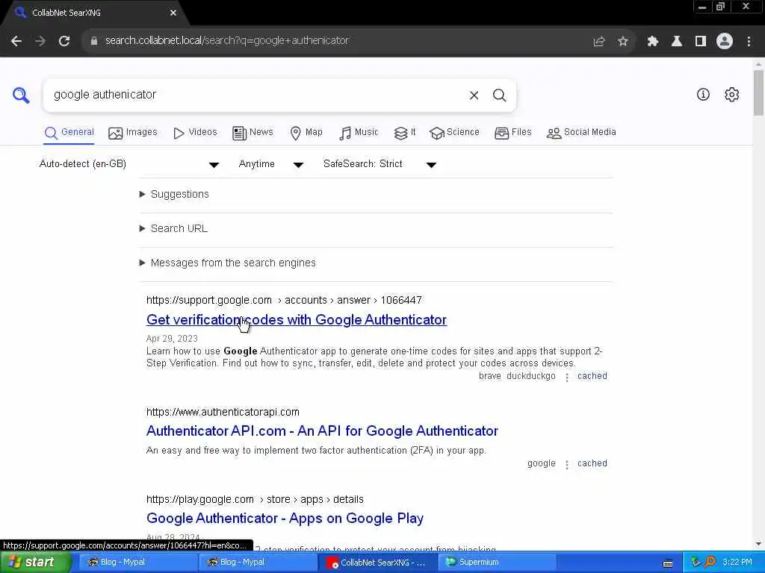Open options dots for authenticatorapi result
Screen dimensions: 765x573
pyautogui.click(x=566, y=464)
